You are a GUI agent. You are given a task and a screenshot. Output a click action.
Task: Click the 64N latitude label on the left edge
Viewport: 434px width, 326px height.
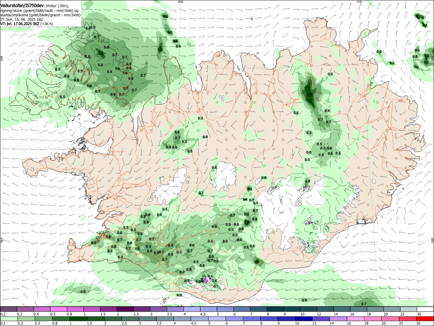tap(2, 240)
